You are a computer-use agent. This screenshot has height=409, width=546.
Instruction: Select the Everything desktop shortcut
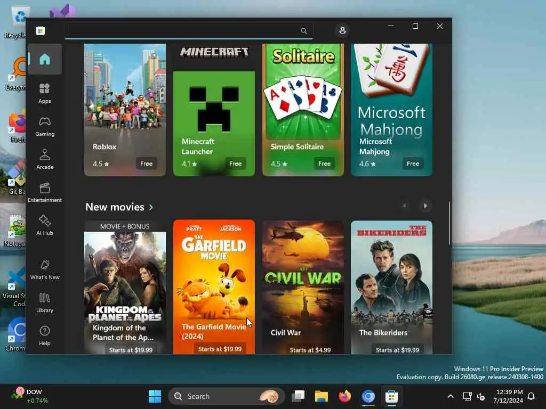[x=15, y=73]
